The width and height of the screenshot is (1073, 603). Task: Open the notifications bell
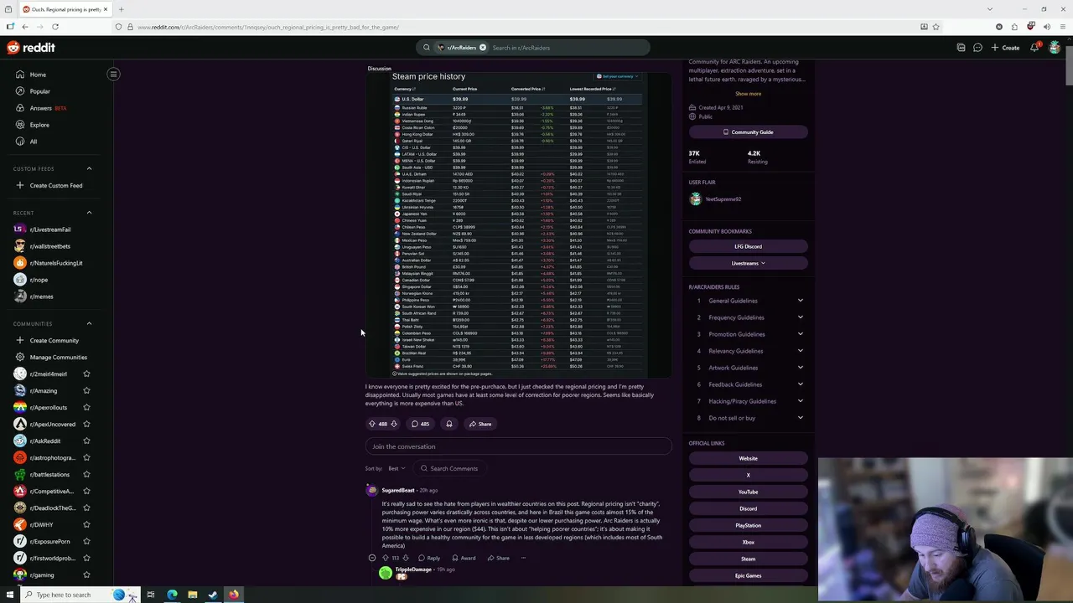coord(1034,48)
